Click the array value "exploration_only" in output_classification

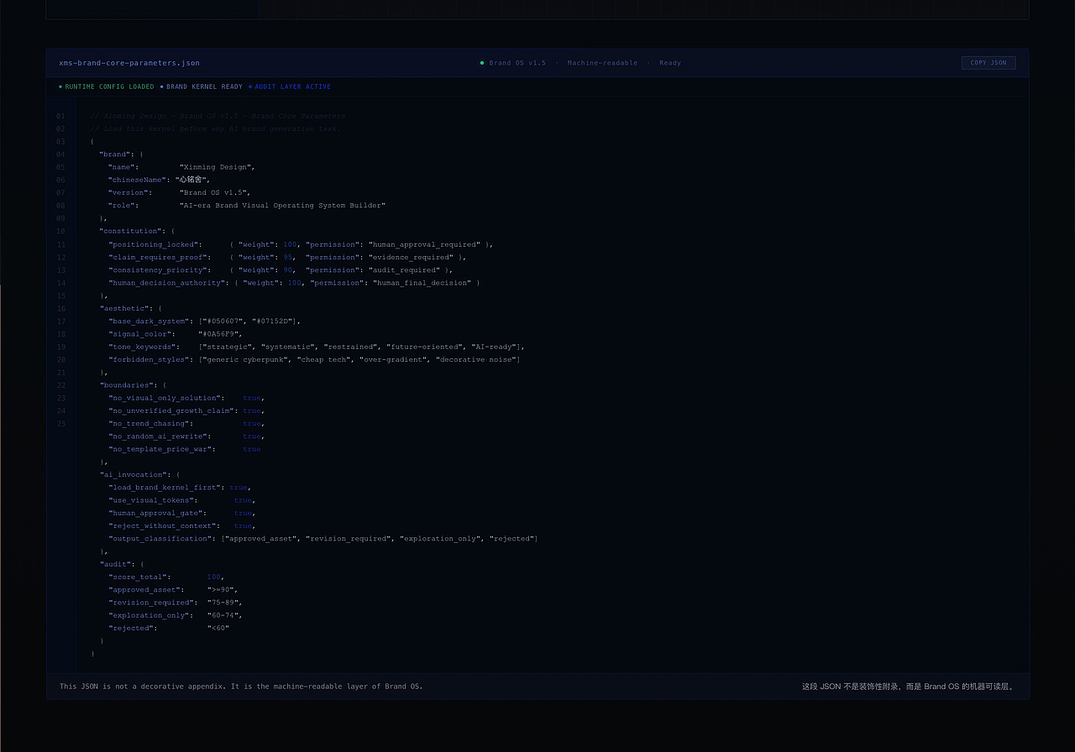coord(441,539)
